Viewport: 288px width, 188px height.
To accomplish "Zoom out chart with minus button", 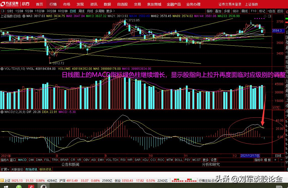I will point(281,160).
